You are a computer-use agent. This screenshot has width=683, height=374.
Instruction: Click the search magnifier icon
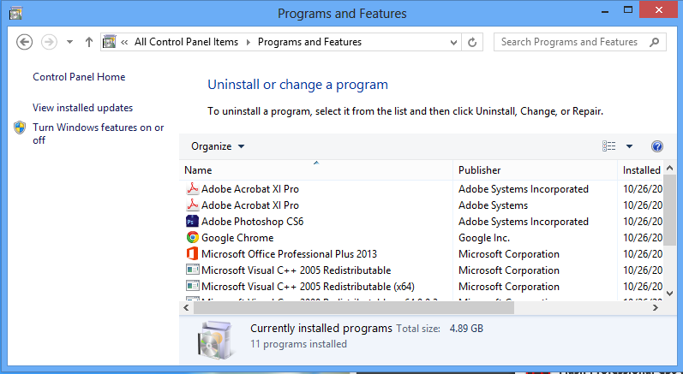click(x=654, y=42)
